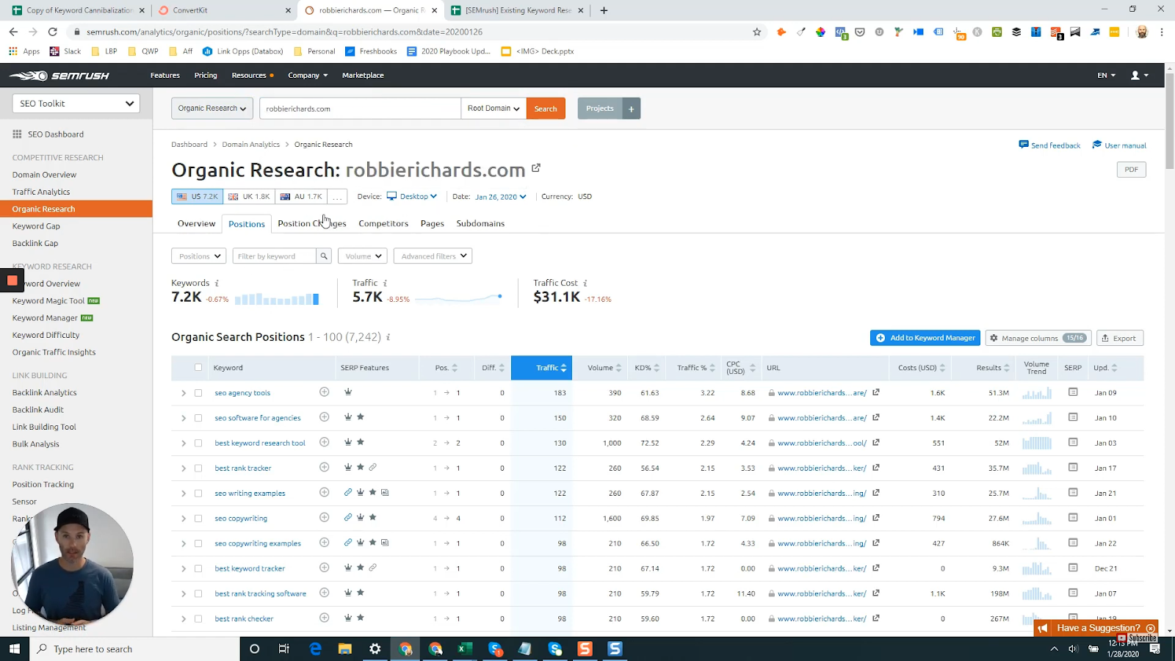This screenshot has width=1175, height=661.
Task: Open the Advanced filters dropdown
Action: (x=433, y=256)
